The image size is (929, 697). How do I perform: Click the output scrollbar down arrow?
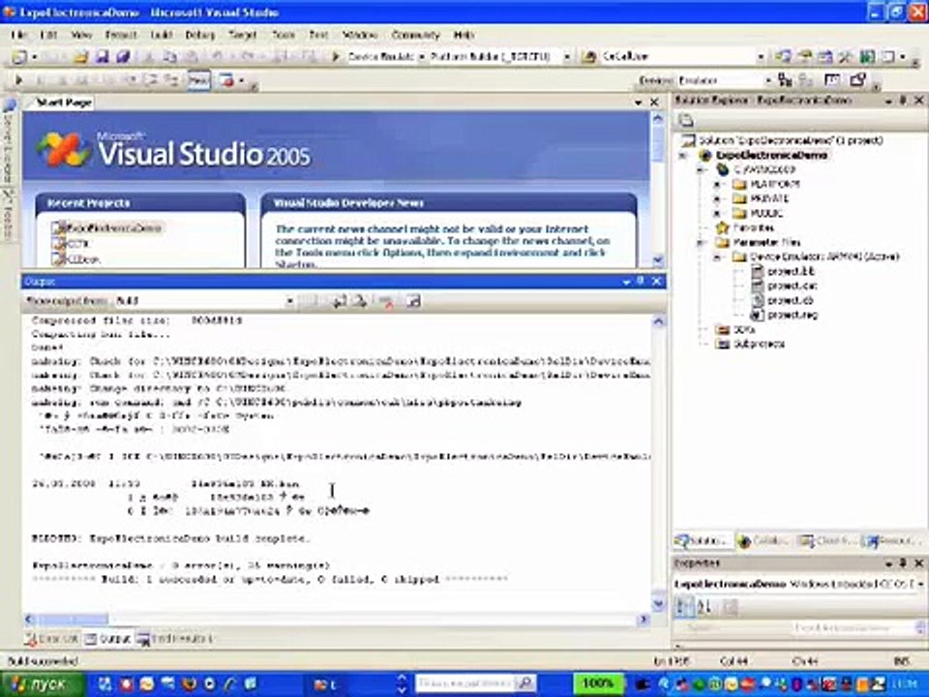(658, 604)
